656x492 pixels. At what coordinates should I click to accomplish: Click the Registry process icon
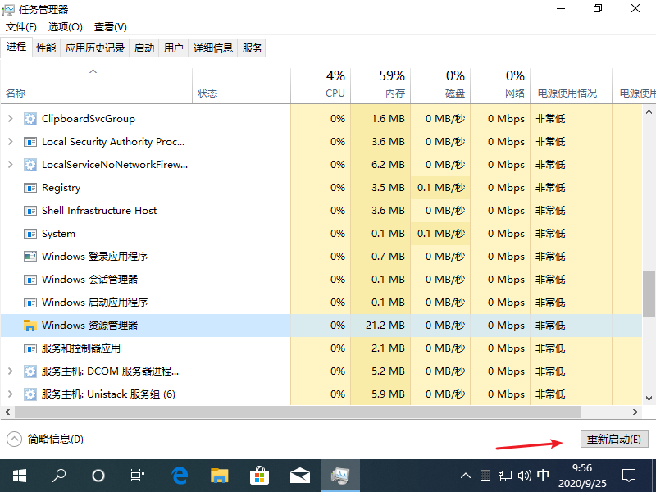(x=30, y=188)
